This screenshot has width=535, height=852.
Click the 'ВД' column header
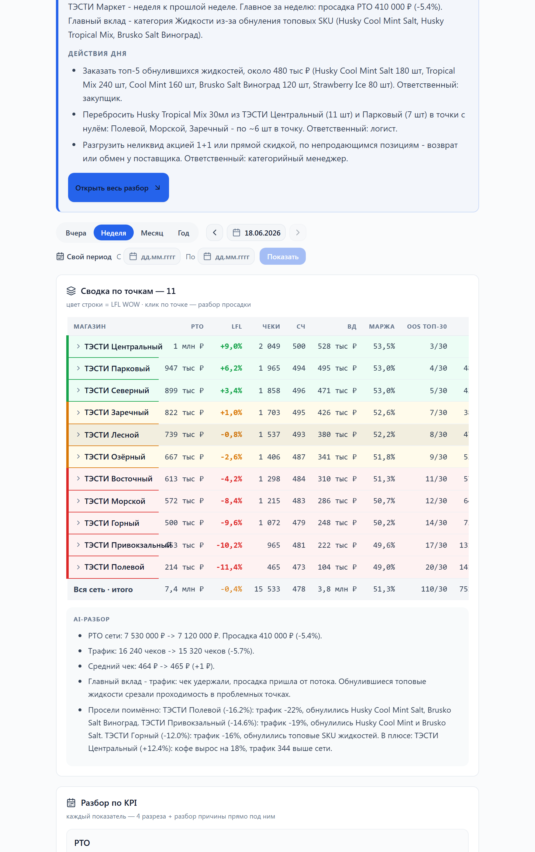point(352,326)
